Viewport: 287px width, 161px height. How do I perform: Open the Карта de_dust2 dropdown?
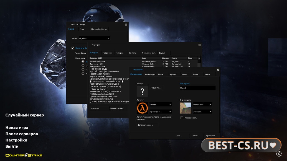click(94, 38)
